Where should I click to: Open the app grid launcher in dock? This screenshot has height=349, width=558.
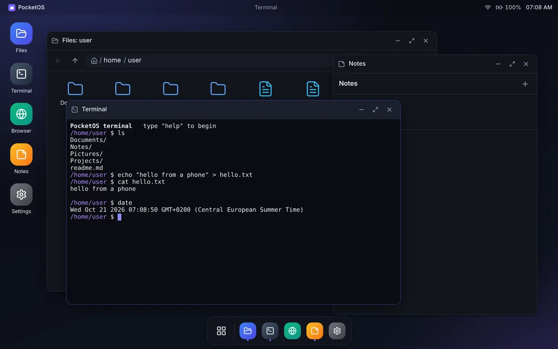pos(221,331)
